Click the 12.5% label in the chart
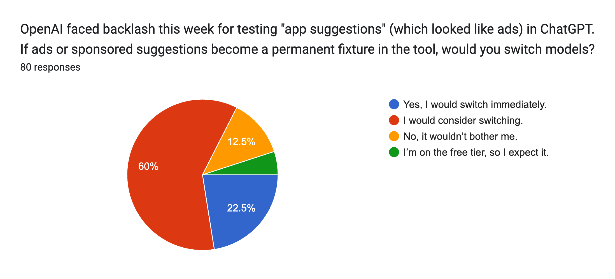 (241, 142)
